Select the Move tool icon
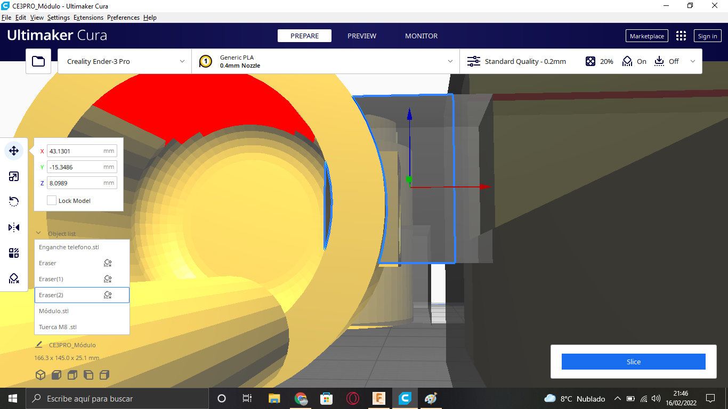Image resolution: width=728 pixels, height=409 pixels. coord(14,151)
